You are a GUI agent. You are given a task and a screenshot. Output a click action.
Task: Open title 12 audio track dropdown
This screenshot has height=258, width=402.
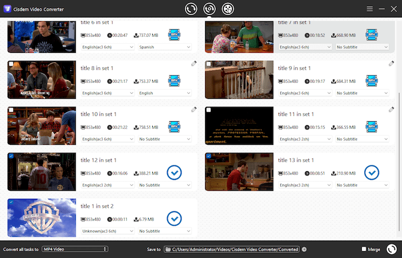(x=108, y=185)
